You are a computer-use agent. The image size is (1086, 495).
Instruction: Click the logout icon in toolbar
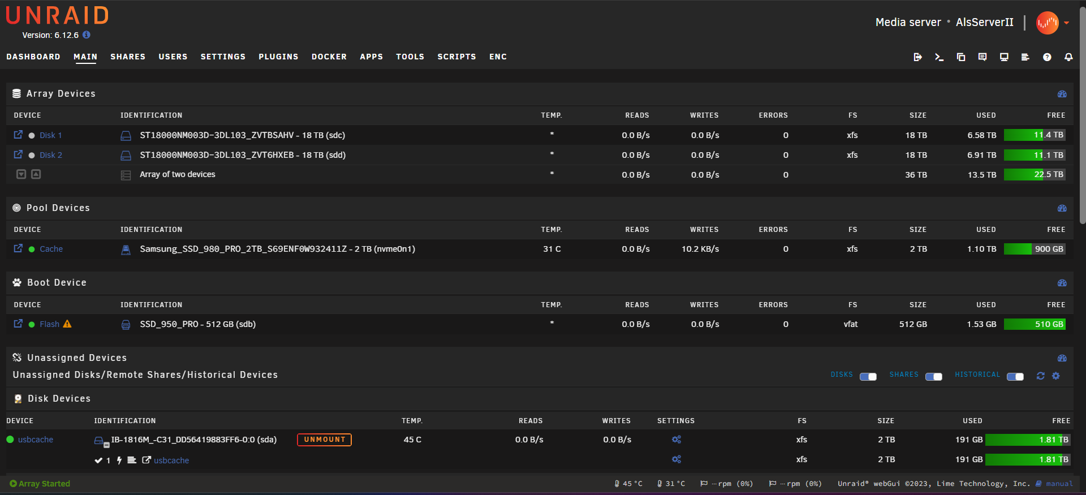[917, 57]
